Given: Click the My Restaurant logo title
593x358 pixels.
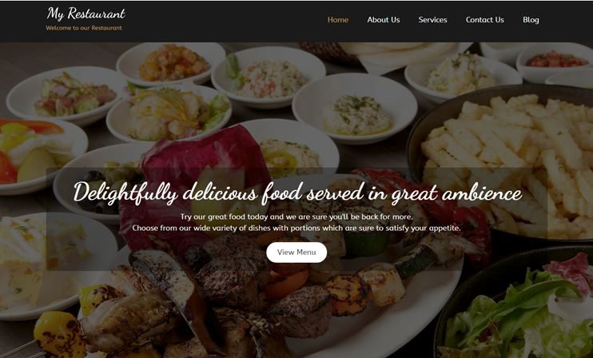Looking at the screenshot, I should (x=86, y=14).
